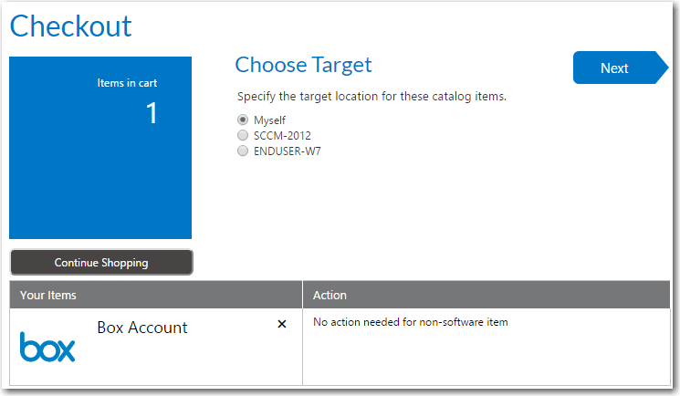
Task: Click the Box logo image
Action: coord(47,348)
